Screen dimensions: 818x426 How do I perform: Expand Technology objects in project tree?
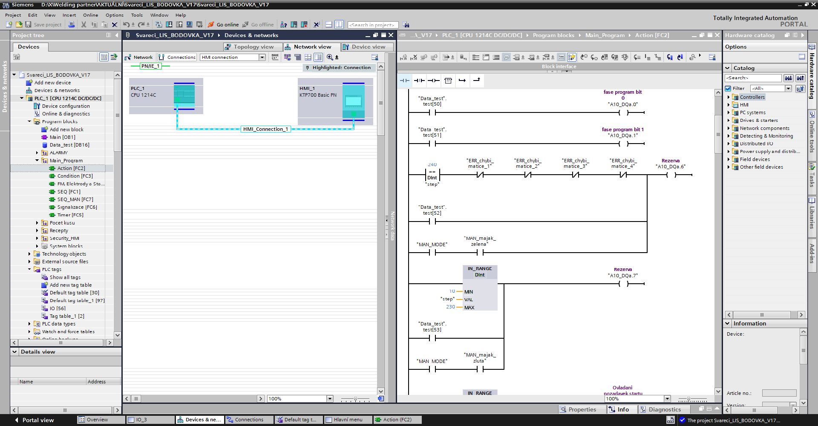29,254
